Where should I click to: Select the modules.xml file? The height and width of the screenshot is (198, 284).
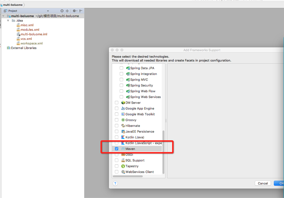30,30
